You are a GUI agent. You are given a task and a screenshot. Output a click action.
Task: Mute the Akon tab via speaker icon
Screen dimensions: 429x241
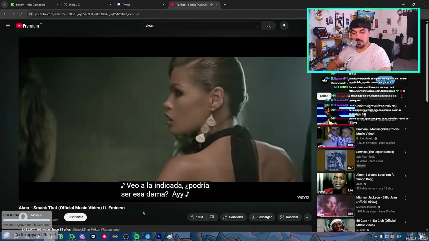click(x=211, y=5)
